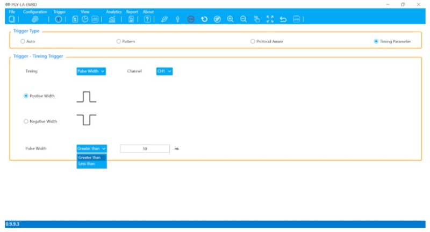Screen dimensions: 430x232
Task: Expand the Channel CH1 dropdown
Action: [164, 71]
